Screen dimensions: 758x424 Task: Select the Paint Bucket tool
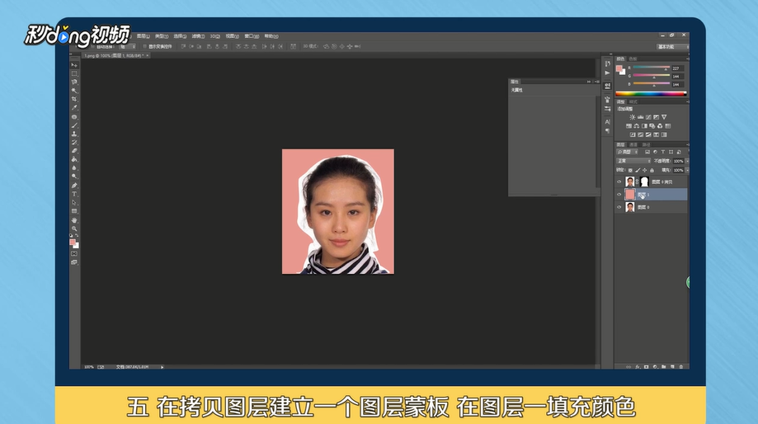74,159
